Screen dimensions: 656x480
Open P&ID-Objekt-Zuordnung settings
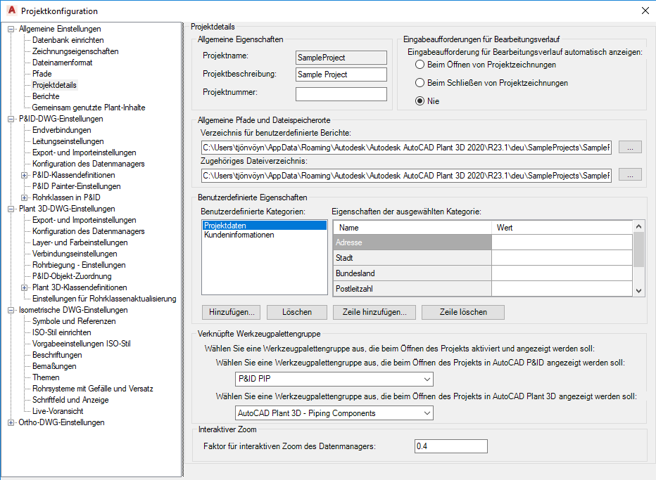(x=72, y=276)
